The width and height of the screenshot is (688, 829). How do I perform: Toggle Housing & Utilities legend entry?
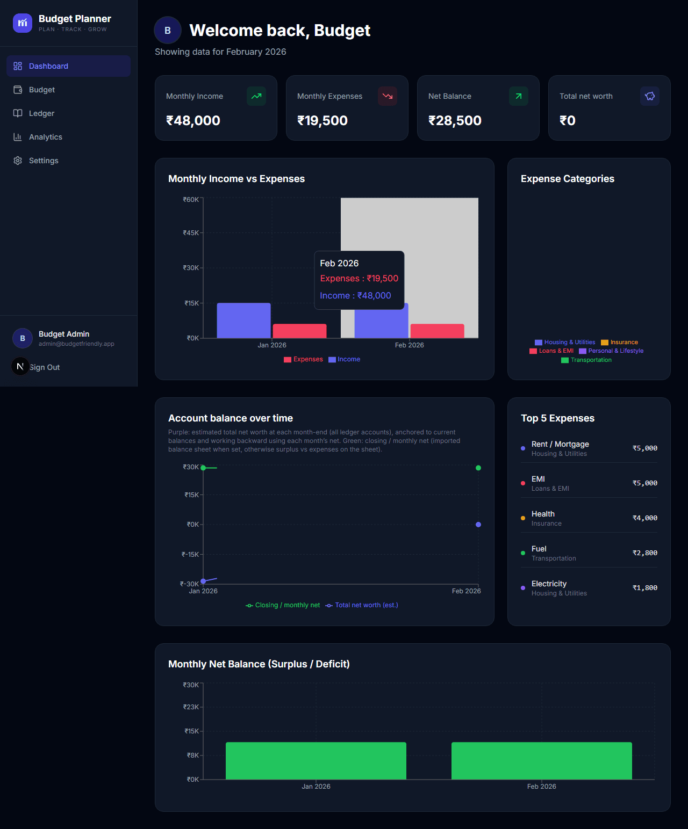click(x=565, y=342)
